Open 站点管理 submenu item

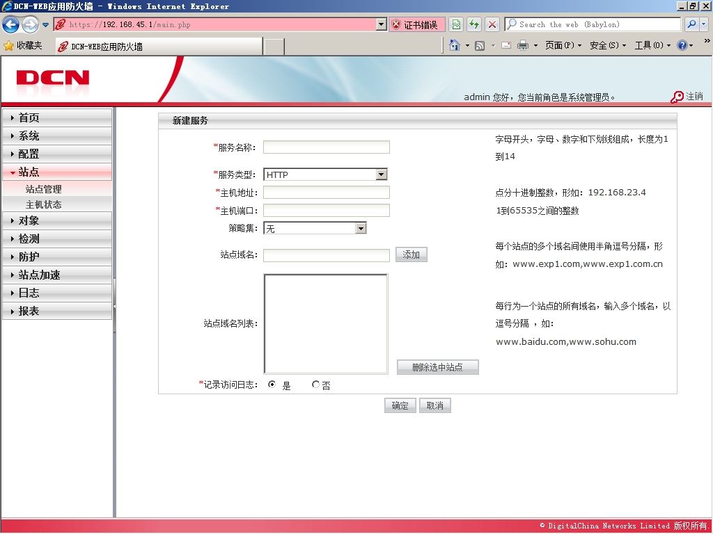pos(44,189)
